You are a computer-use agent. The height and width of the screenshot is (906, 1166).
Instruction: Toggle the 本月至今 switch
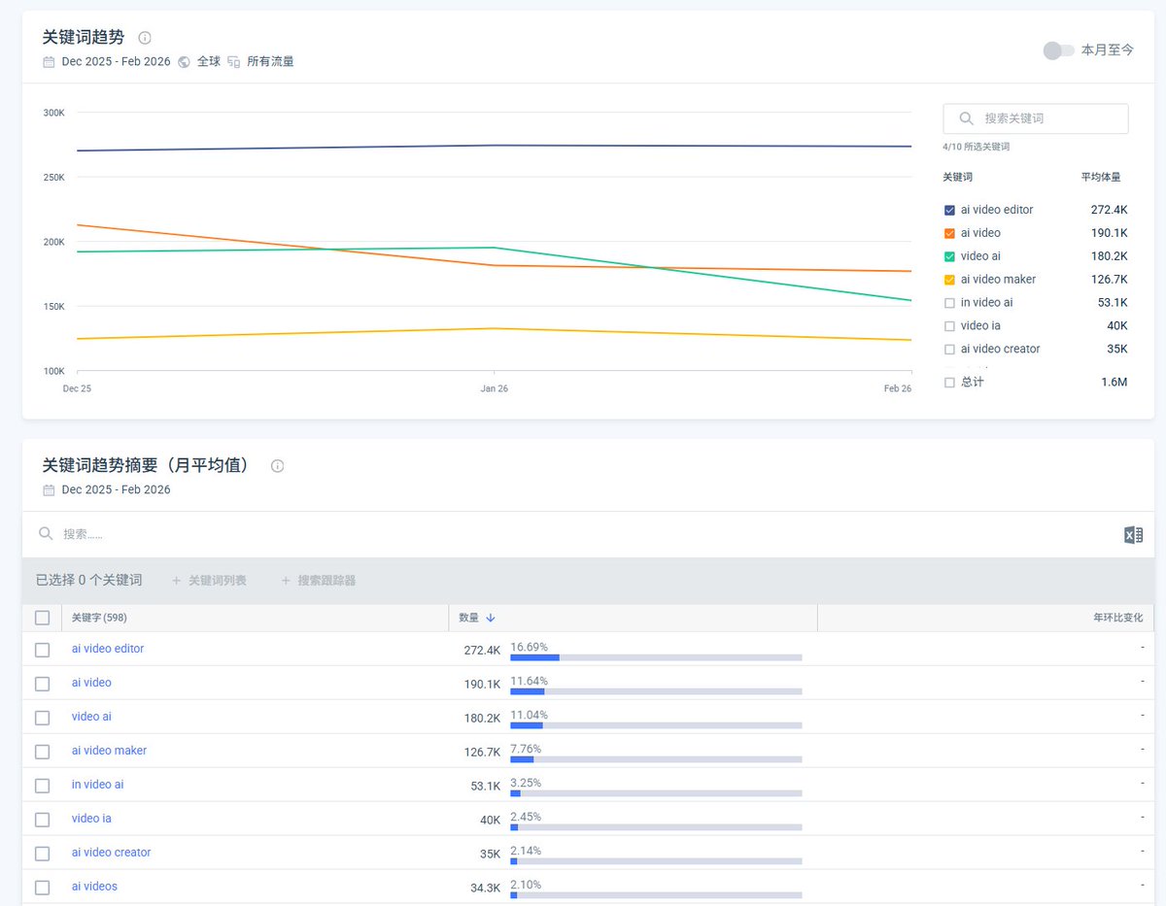(x=1058, y=50)
